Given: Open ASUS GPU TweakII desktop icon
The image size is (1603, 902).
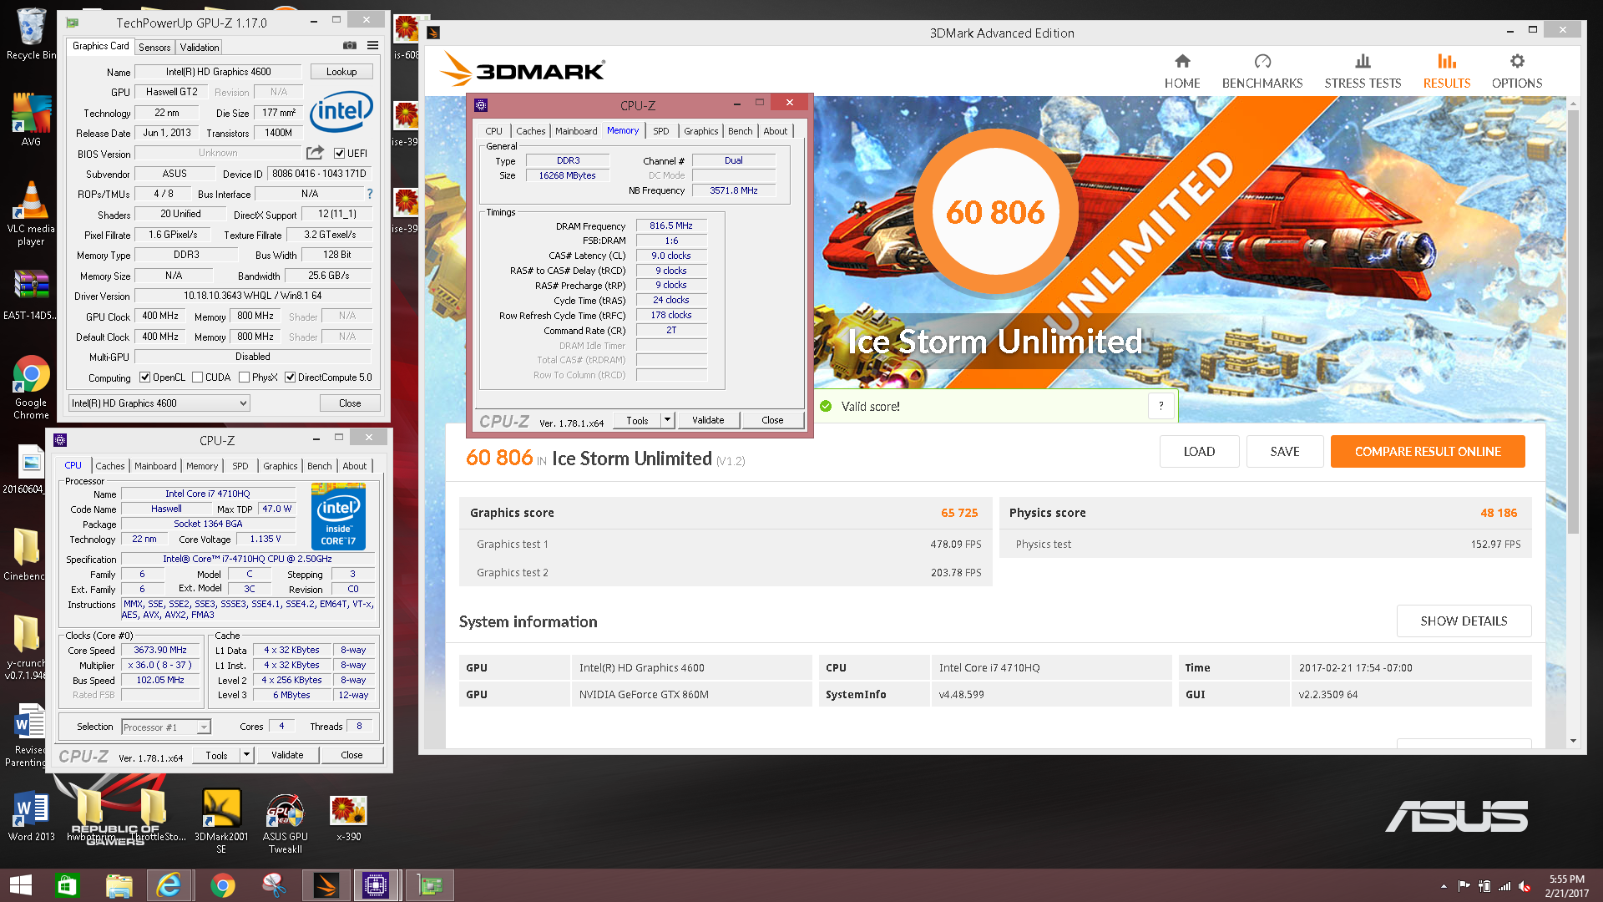Looking at the screenshot, I should [x=286, y=823].
